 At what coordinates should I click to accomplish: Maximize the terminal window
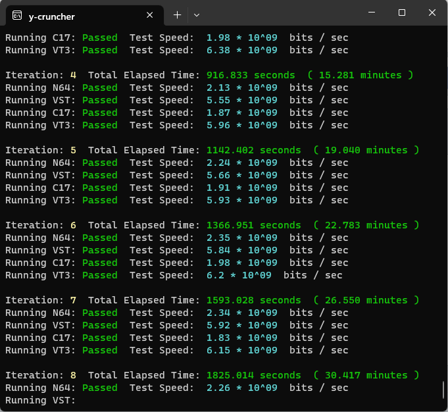401,13
